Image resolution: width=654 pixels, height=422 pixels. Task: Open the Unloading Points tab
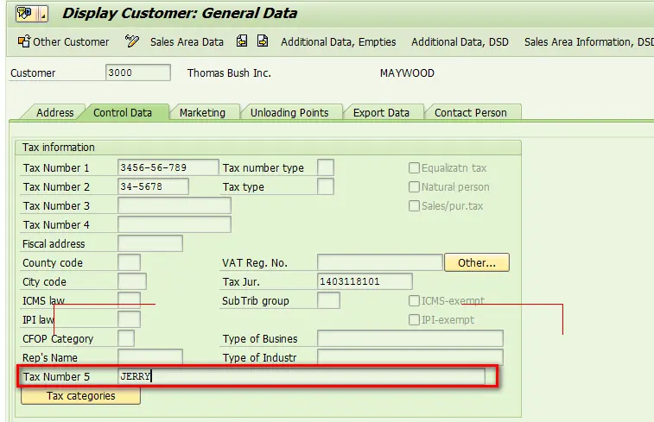coord(289,112)
